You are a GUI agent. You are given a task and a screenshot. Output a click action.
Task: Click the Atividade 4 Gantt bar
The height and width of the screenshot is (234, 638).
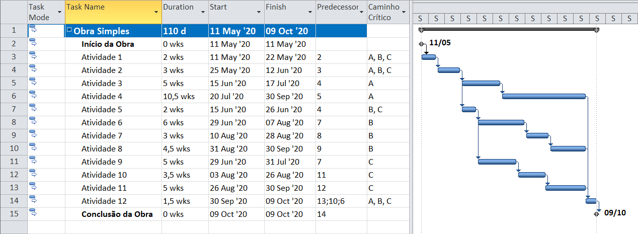click(543, 96)
